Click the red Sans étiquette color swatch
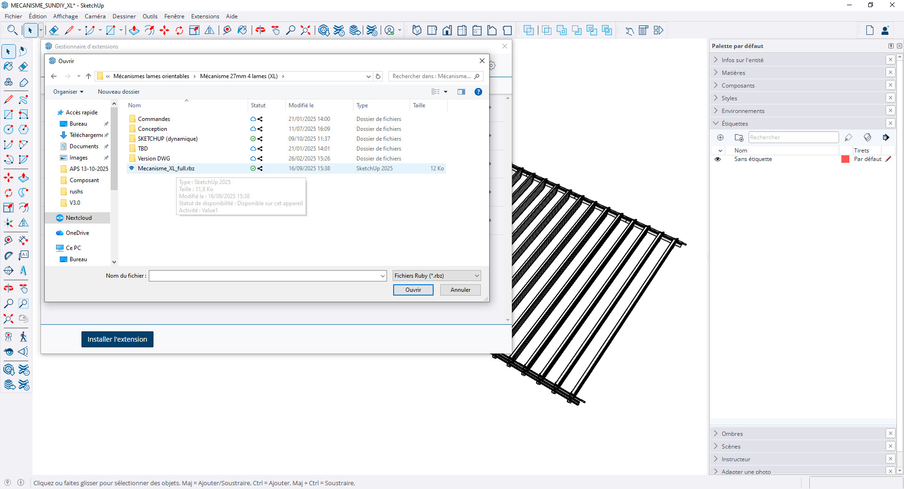Screen dimensions: 904x489 [x=845, y=159]
